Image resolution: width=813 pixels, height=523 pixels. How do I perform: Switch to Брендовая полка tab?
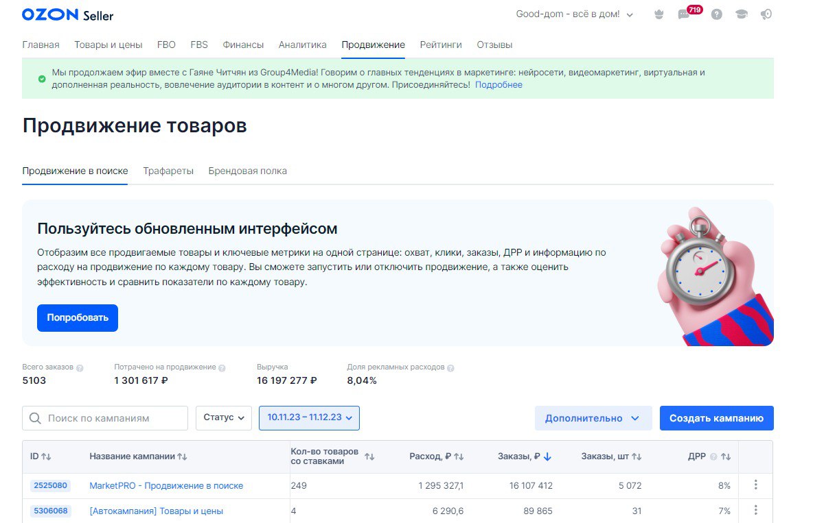tap(247, 171)
